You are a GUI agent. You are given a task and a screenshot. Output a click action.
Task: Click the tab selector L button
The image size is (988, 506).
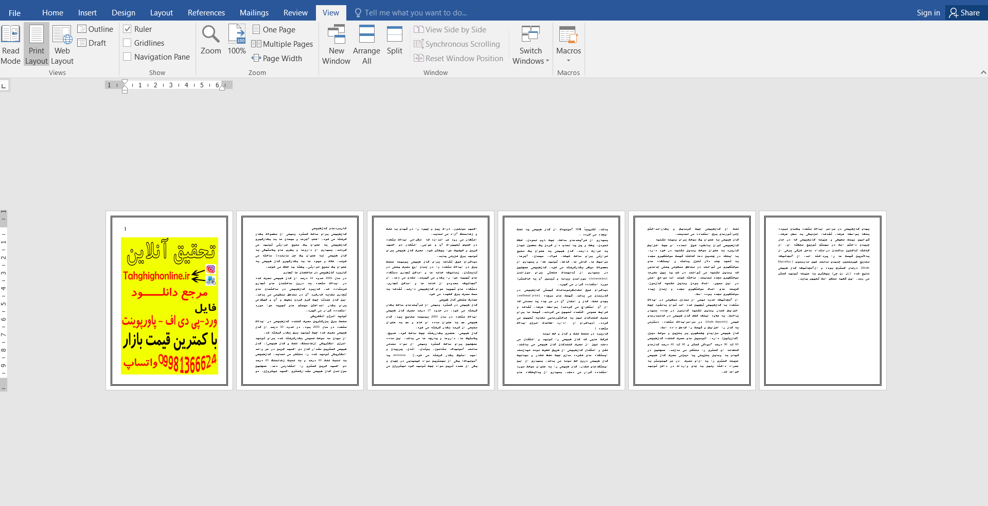point(4,85)
